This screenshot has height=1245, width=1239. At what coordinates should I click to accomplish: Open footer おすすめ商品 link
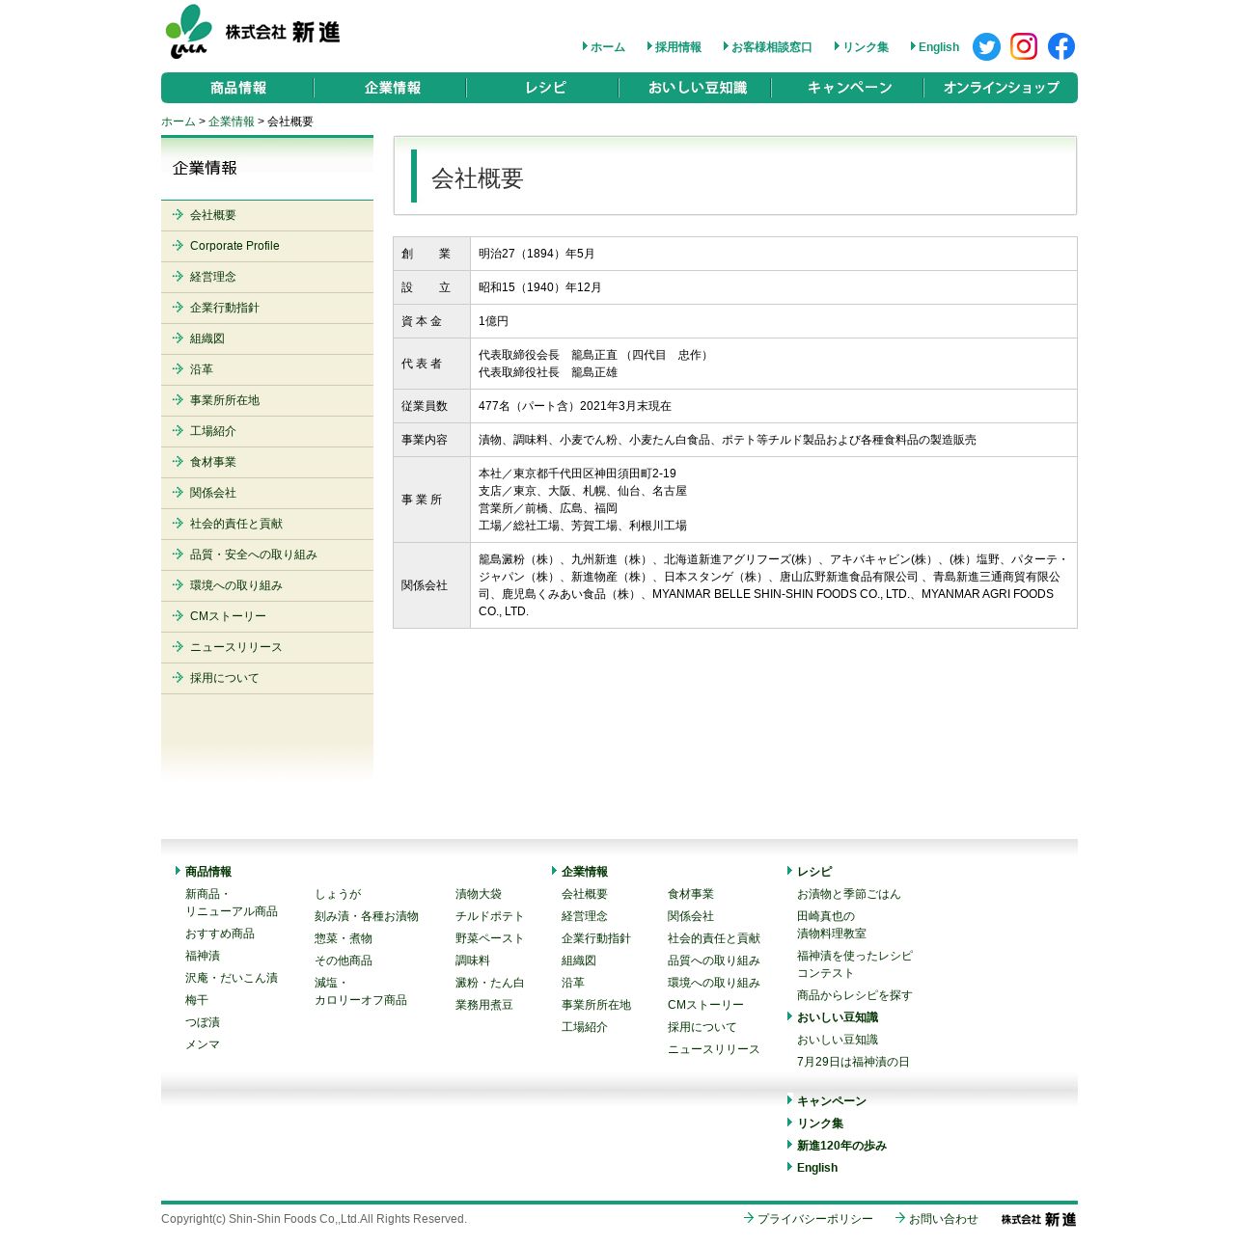pos(220,934)
